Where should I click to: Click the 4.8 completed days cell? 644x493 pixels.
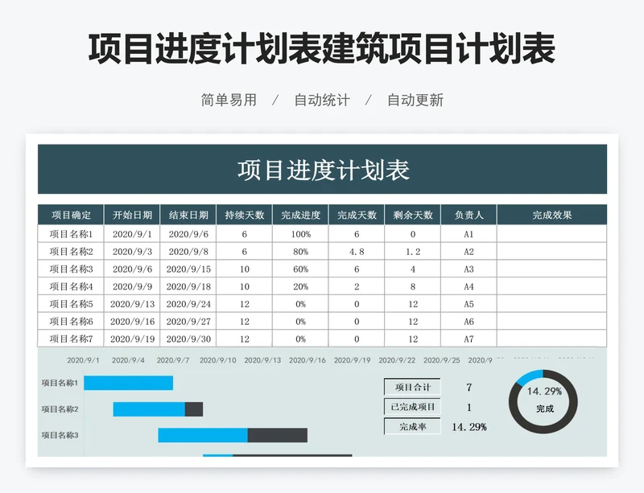pos(357,251)
